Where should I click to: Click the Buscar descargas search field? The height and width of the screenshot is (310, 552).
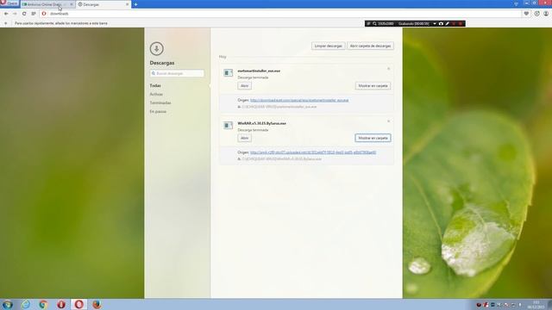coord(177,73)
